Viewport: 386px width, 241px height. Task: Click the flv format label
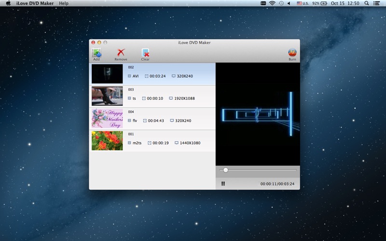[x=135, y=121]
